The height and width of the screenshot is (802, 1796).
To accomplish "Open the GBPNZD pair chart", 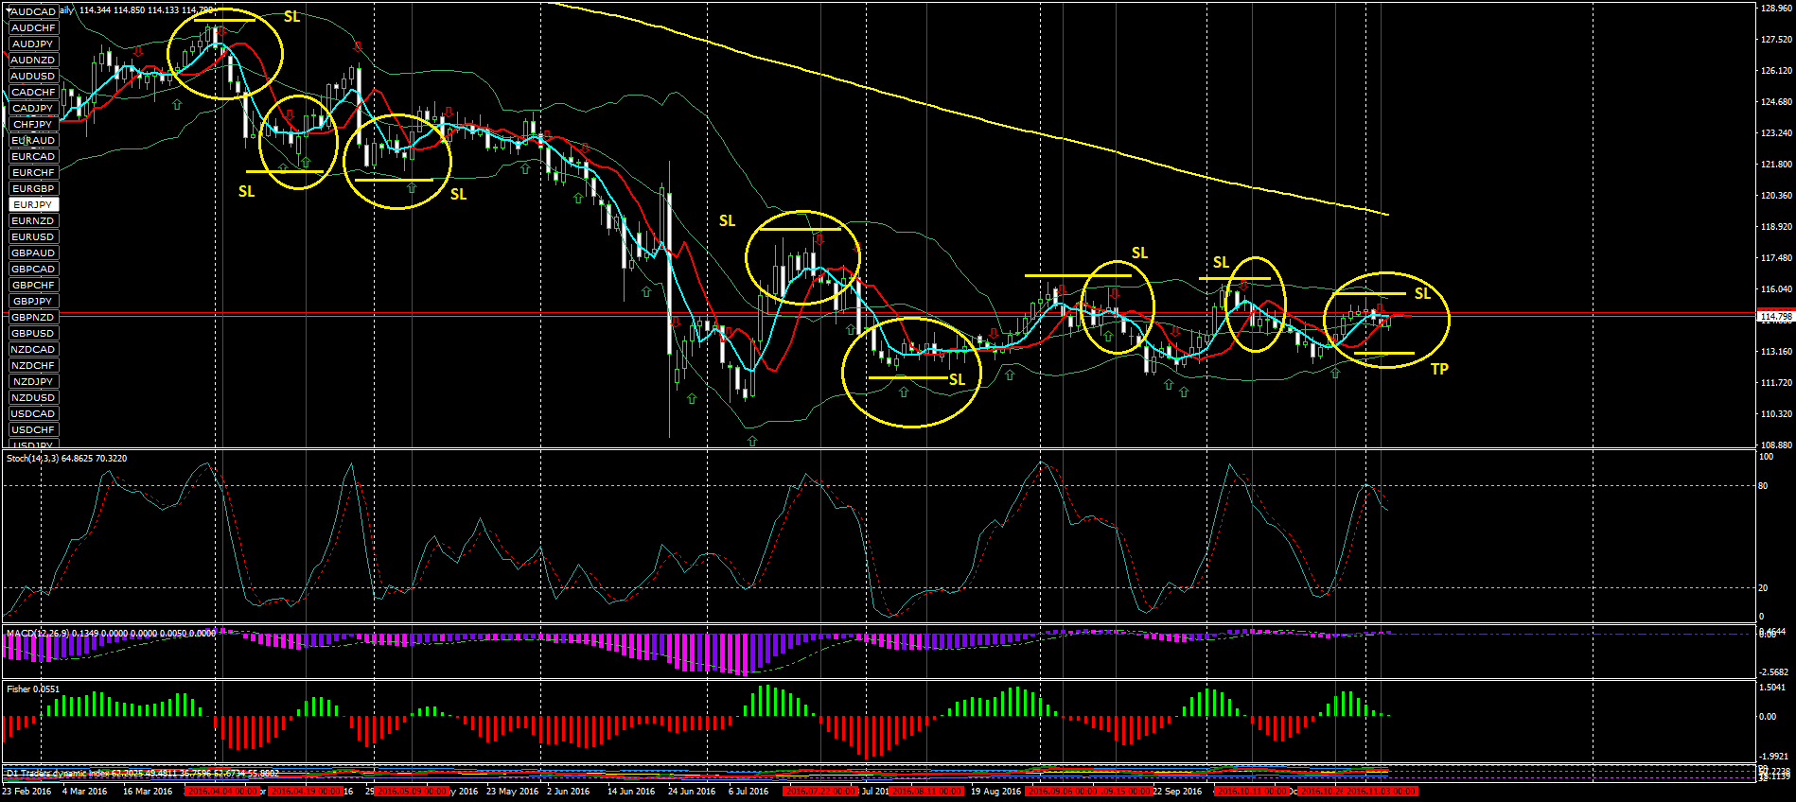I will (x=33, y=317).
